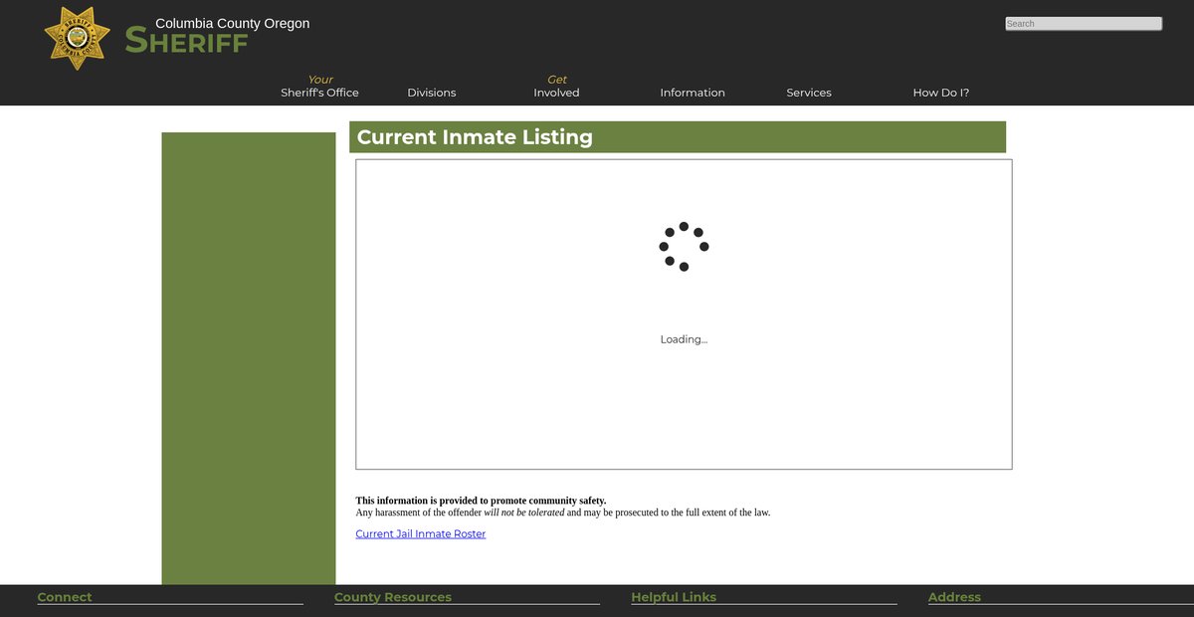Screen dimensions: 1194x617
Task: Click the Current Inmate Listing heading
Action: 475,137
